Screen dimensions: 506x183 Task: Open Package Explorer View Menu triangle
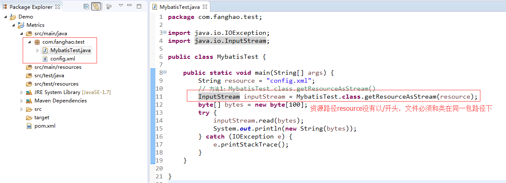point(121,6)
